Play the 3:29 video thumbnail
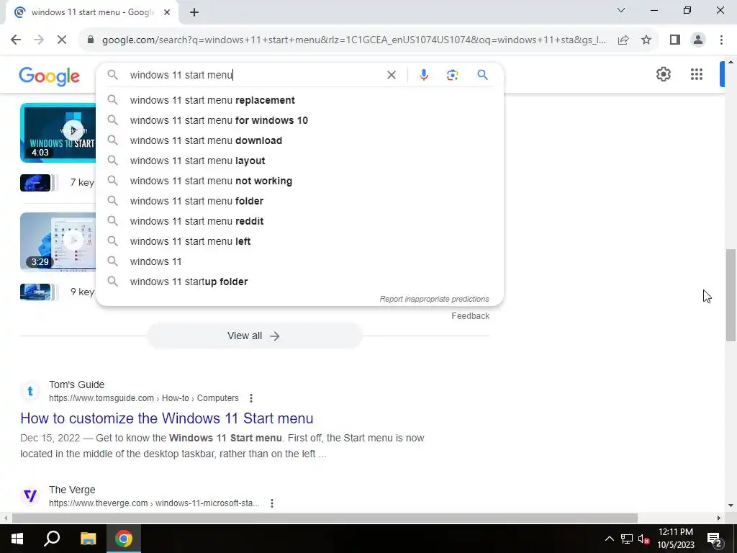Viewport: 737px width, 553px height. click(58, 242)
